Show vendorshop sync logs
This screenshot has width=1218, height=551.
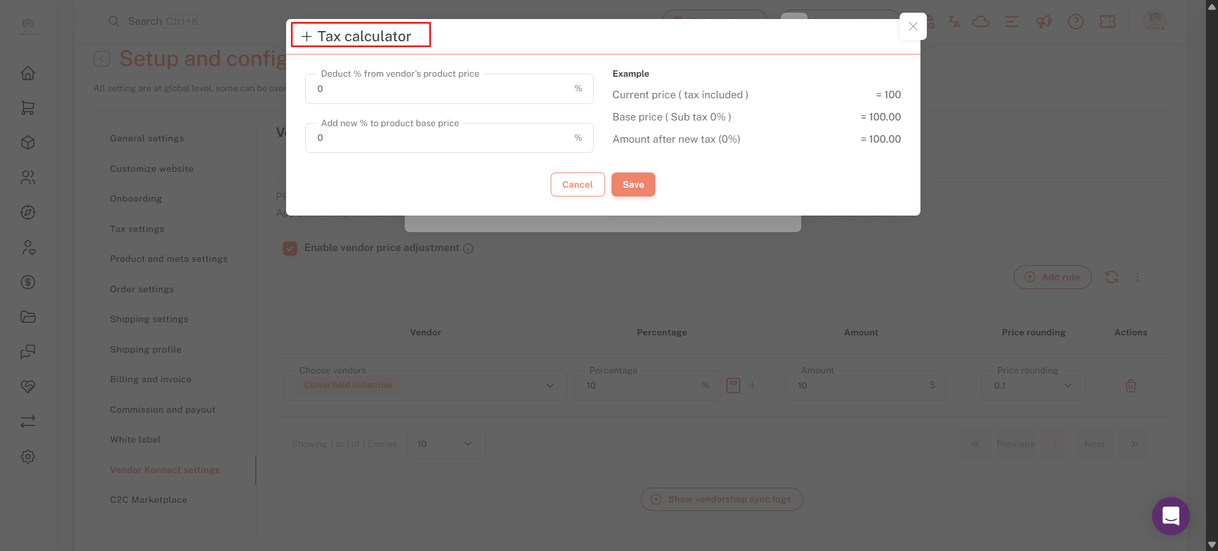[x=722, y=499]
